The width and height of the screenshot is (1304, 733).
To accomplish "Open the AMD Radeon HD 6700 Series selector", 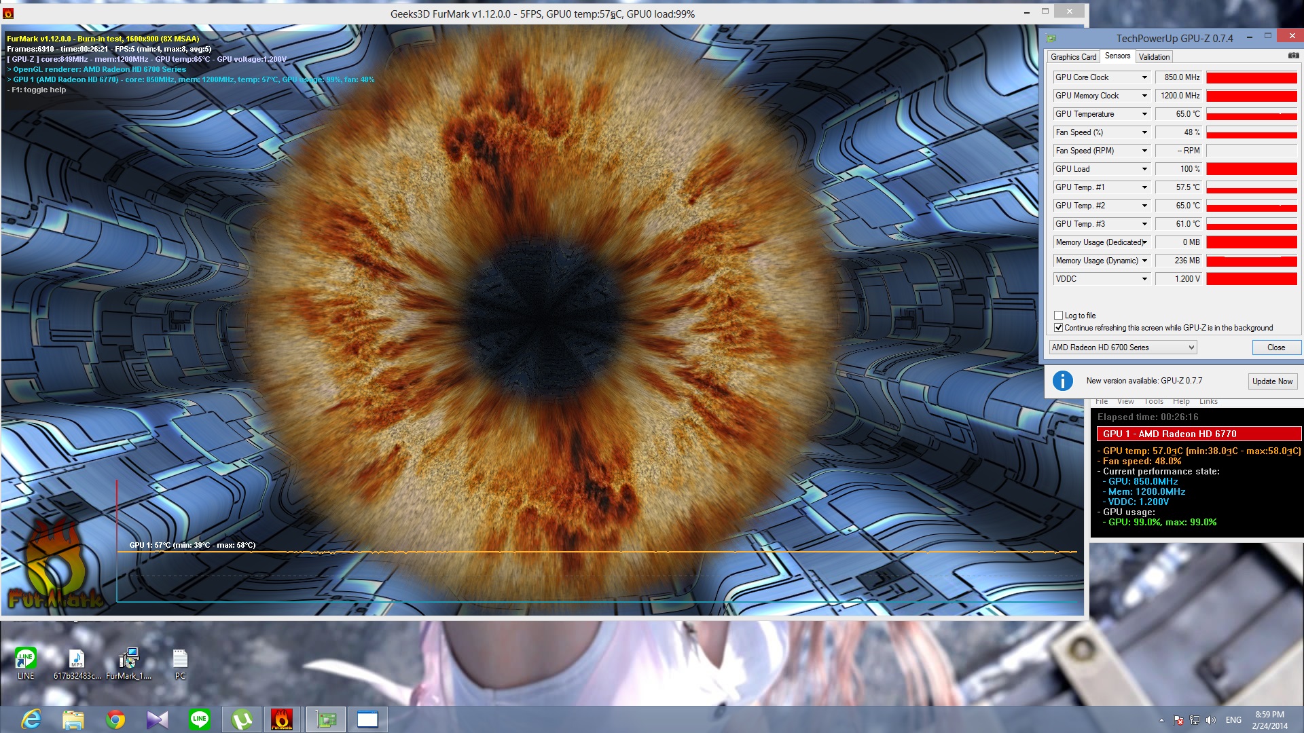I will point(1123,347).
